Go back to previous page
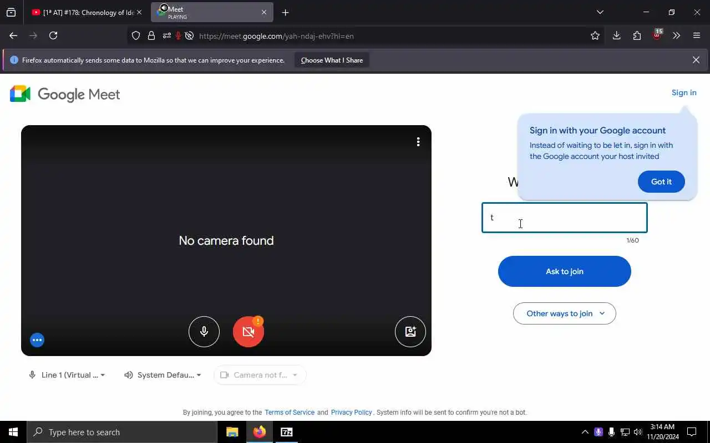Viewport: 710px width, 443px height. pyautogui.click(x=13, y=35)
